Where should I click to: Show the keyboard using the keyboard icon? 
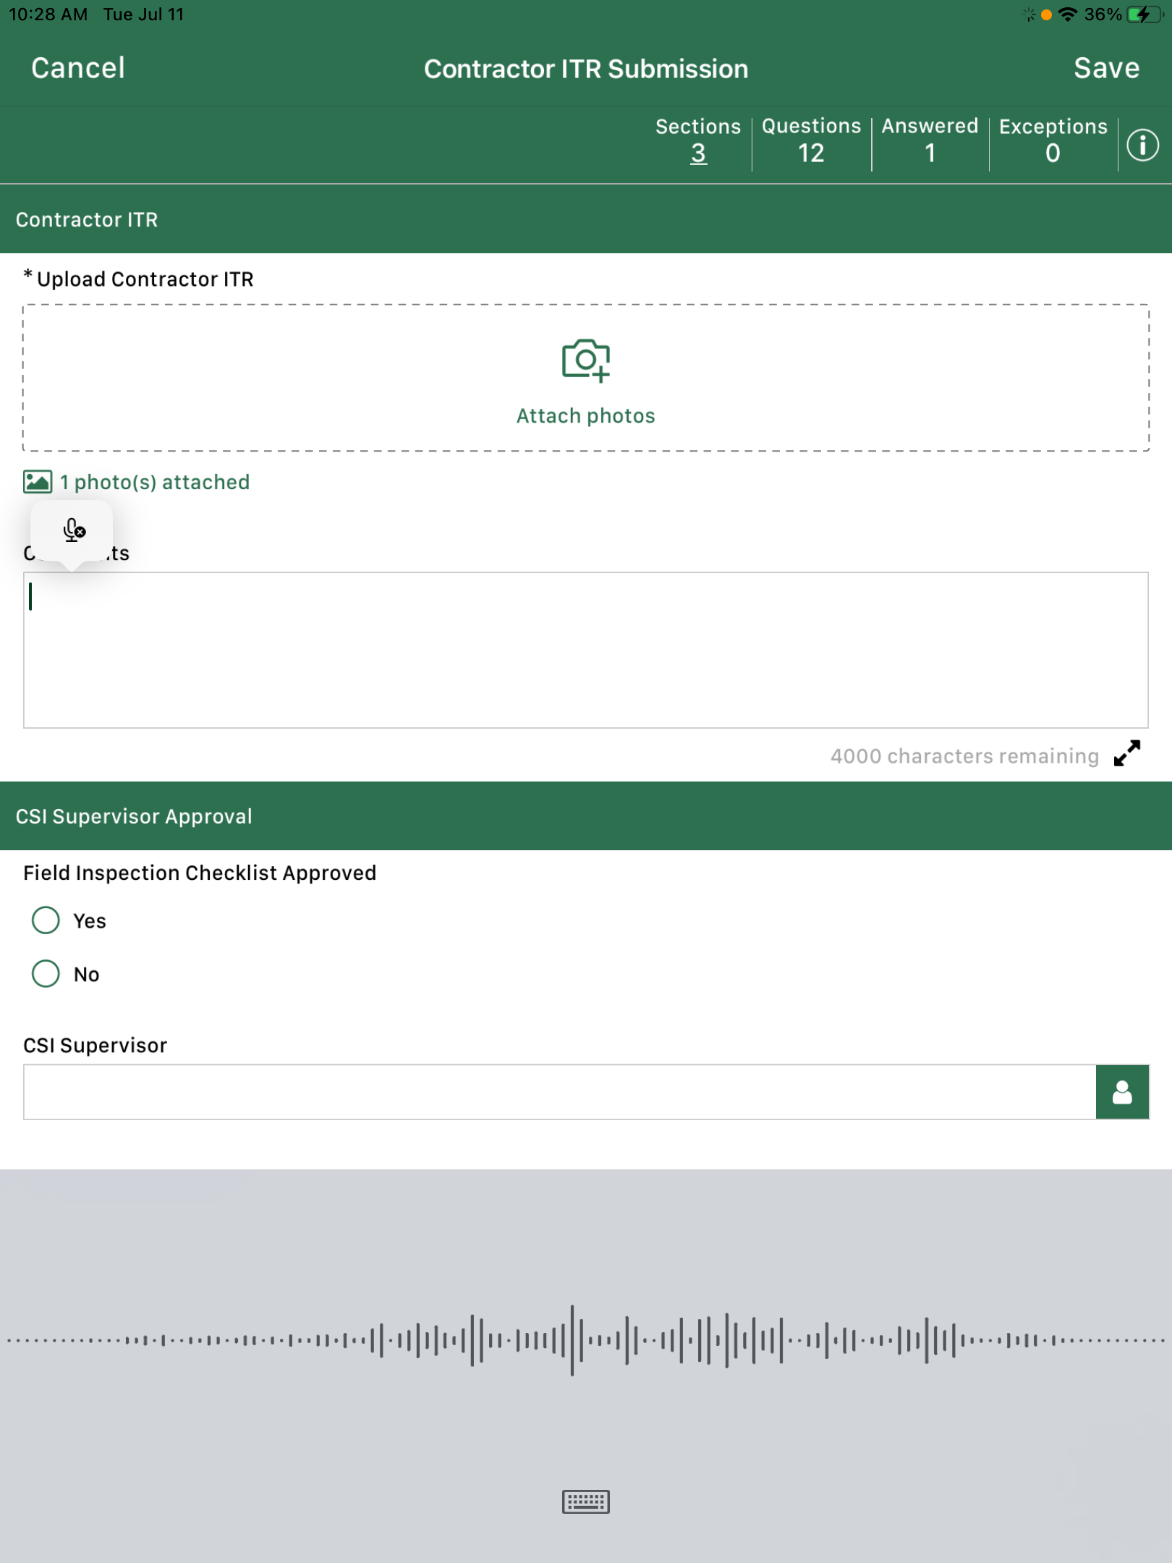pos(586,1501)
